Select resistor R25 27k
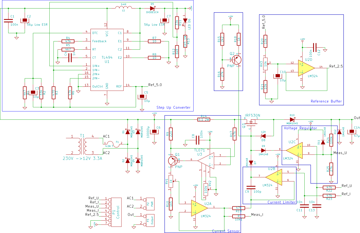This screenshot has height=233, width=360. click(x=331, y=169)
